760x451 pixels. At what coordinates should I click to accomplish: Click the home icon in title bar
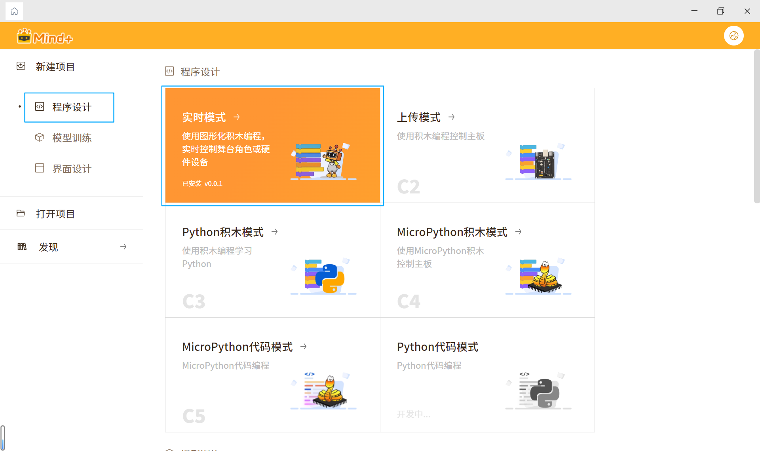[x=14, y=11]
